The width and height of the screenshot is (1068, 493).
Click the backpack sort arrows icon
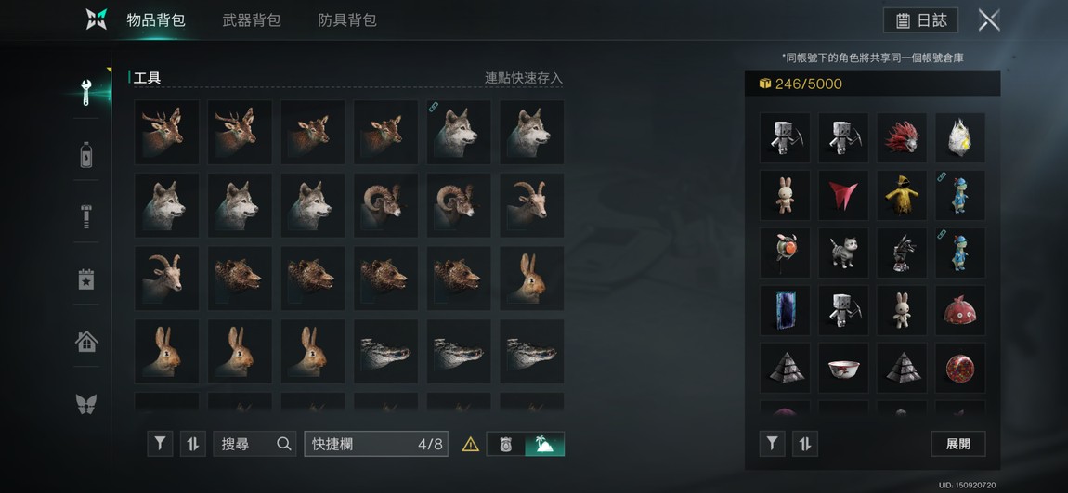click(193, 444)
